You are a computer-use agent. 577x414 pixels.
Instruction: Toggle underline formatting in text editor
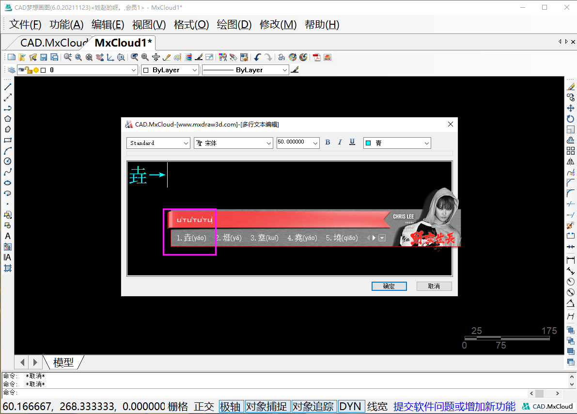point(352,142)
